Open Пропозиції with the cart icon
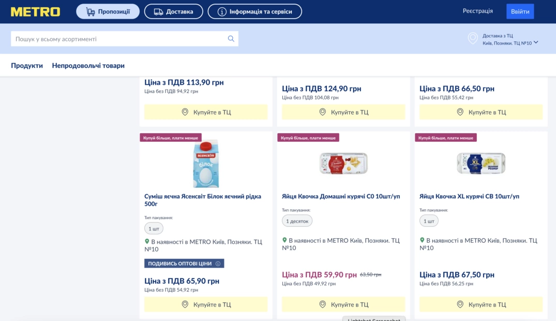Screen dimensions: 556x321 click(108, 11)
